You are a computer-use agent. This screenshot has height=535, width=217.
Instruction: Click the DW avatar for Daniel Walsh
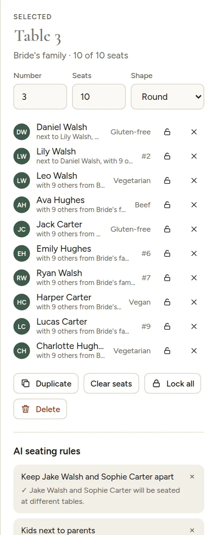click(x=22, y=132)
